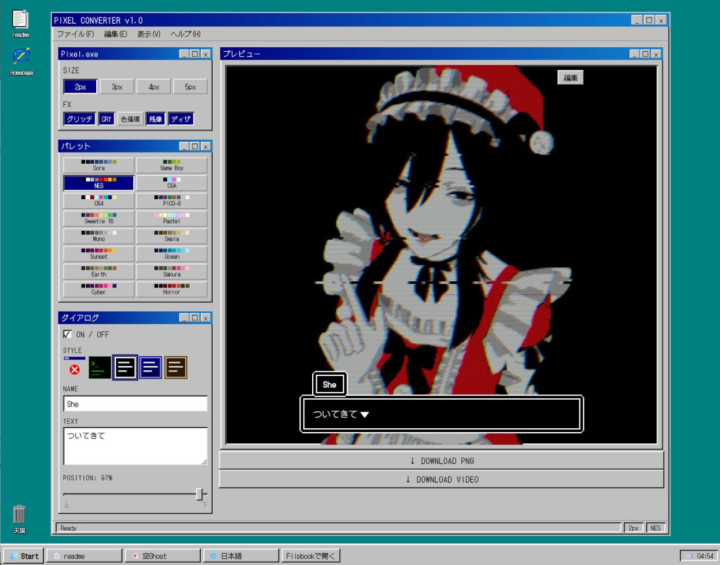This screenshot has height=565, width=720.
Task: Minimize the Pixel.exe panel
Action: pos(184,54)
